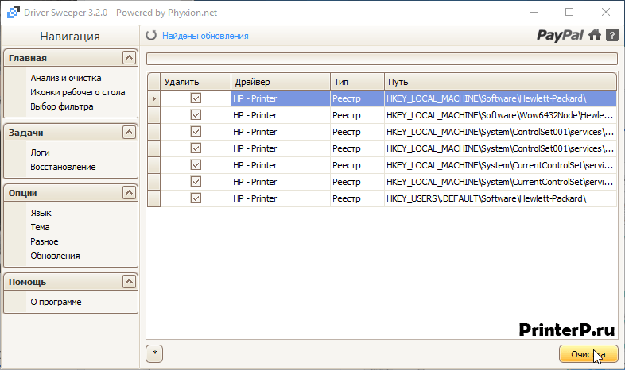Click Найдены обновления link

coord(205,36)
